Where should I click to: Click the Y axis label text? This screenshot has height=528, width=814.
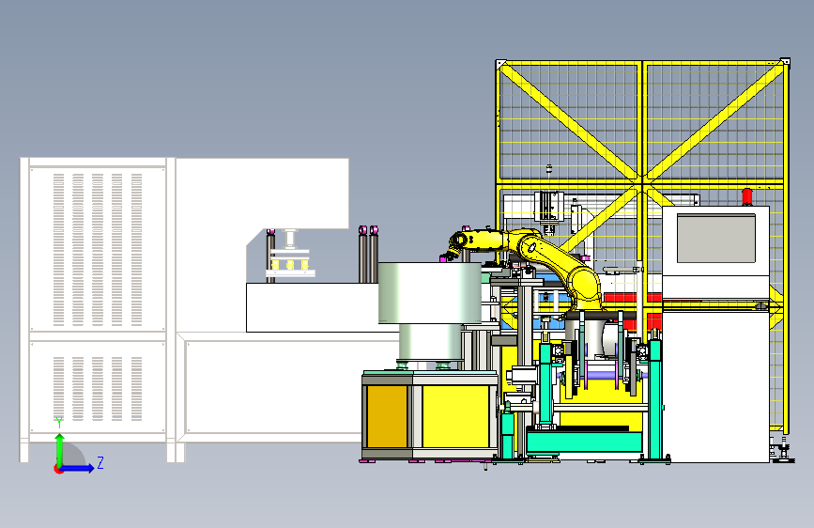pyautogui.click(x=59, y=423)
